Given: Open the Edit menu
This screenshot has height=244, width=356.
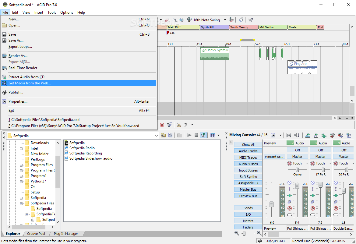Looking at the screenshot, I should (15, 12).
